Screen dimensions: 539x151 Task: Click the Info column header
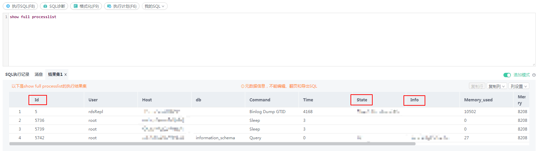coord(415,100)
